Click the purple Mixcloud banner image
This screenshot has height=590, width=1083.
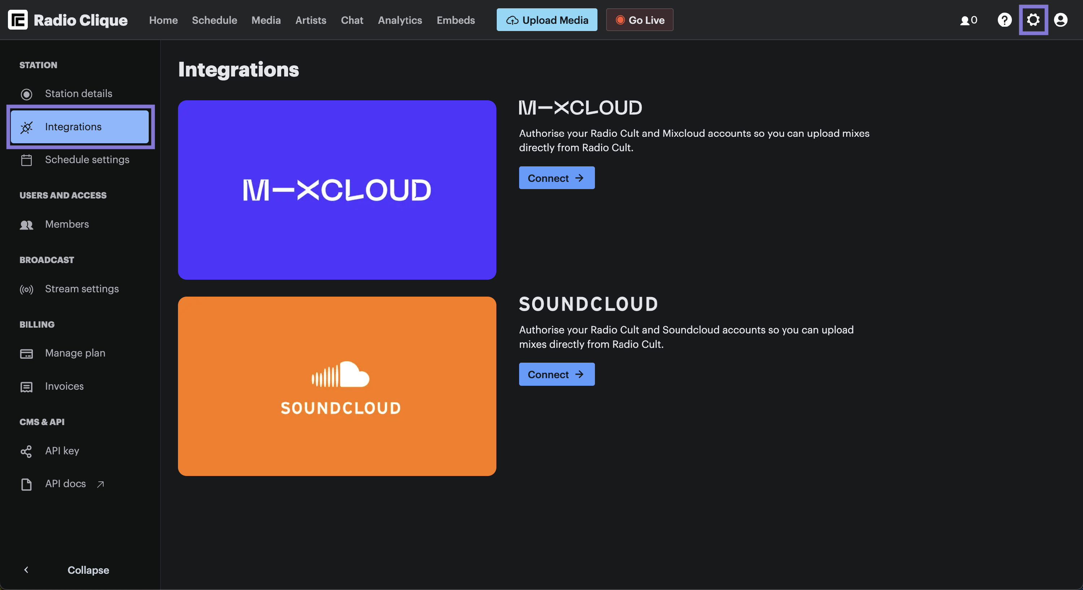pyautogui.click(x=337, y=190)
